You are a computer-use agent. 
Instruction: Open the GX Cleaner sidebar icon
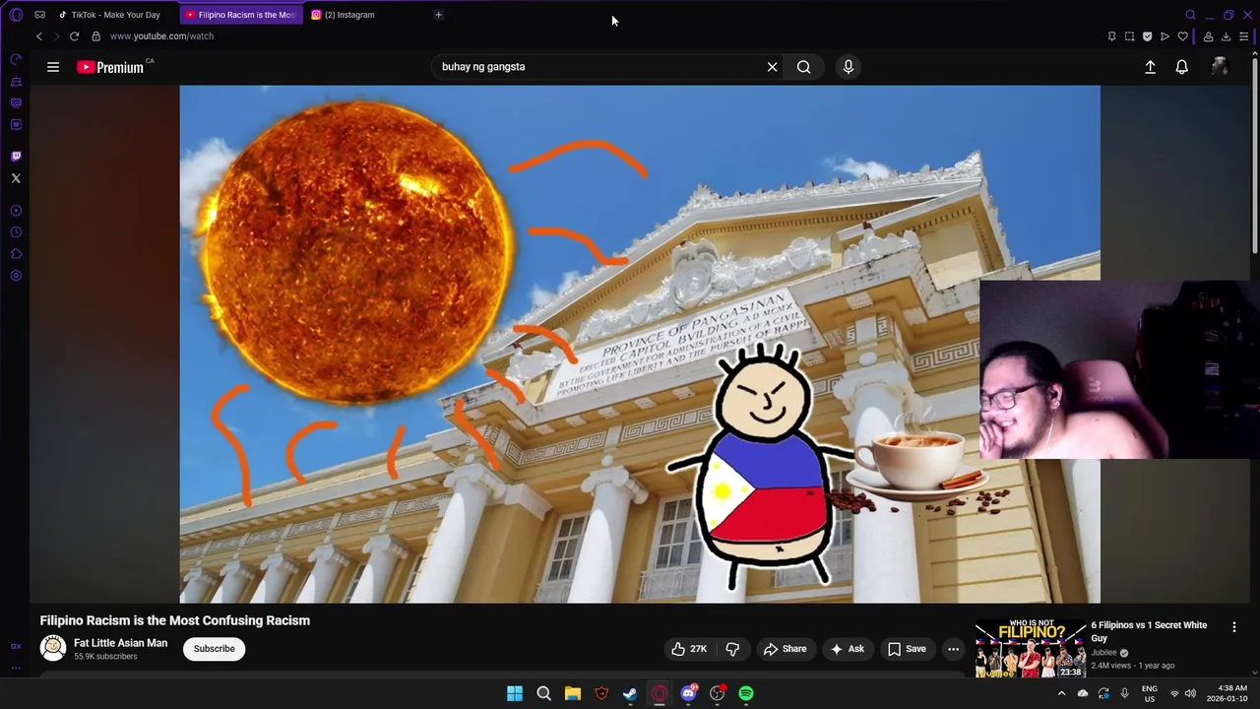16,81
